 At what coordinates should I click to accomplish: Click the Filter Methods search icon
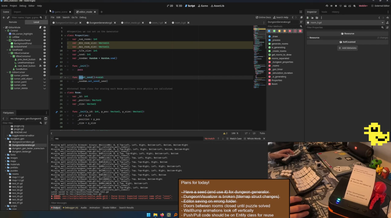pos(301,26)
